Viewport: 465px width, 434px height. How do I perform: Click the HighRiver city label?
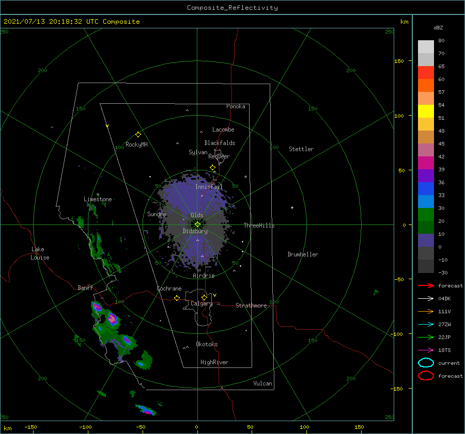click(x=214, y=362)
